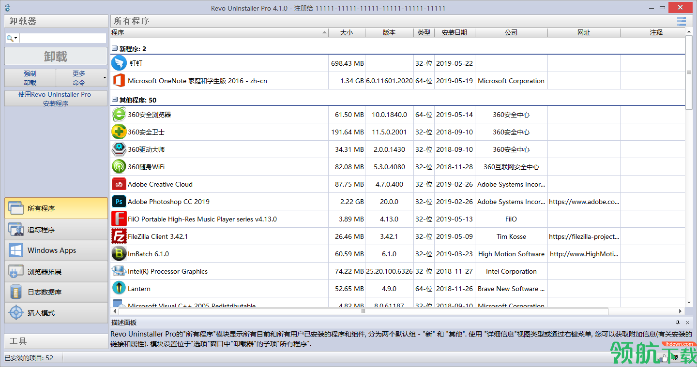
Task: Activate 猎人模式 hunter mode
Action: tap(56, 313)
